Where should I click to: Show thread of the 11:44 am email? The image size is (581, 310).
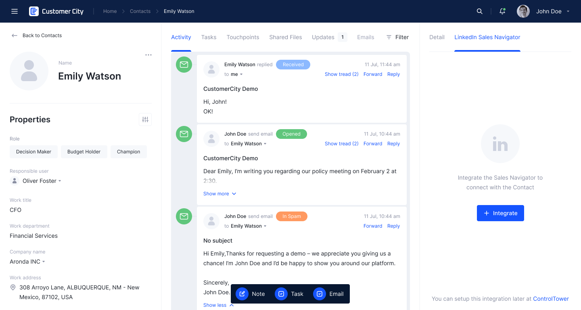[x=342, y=74]
